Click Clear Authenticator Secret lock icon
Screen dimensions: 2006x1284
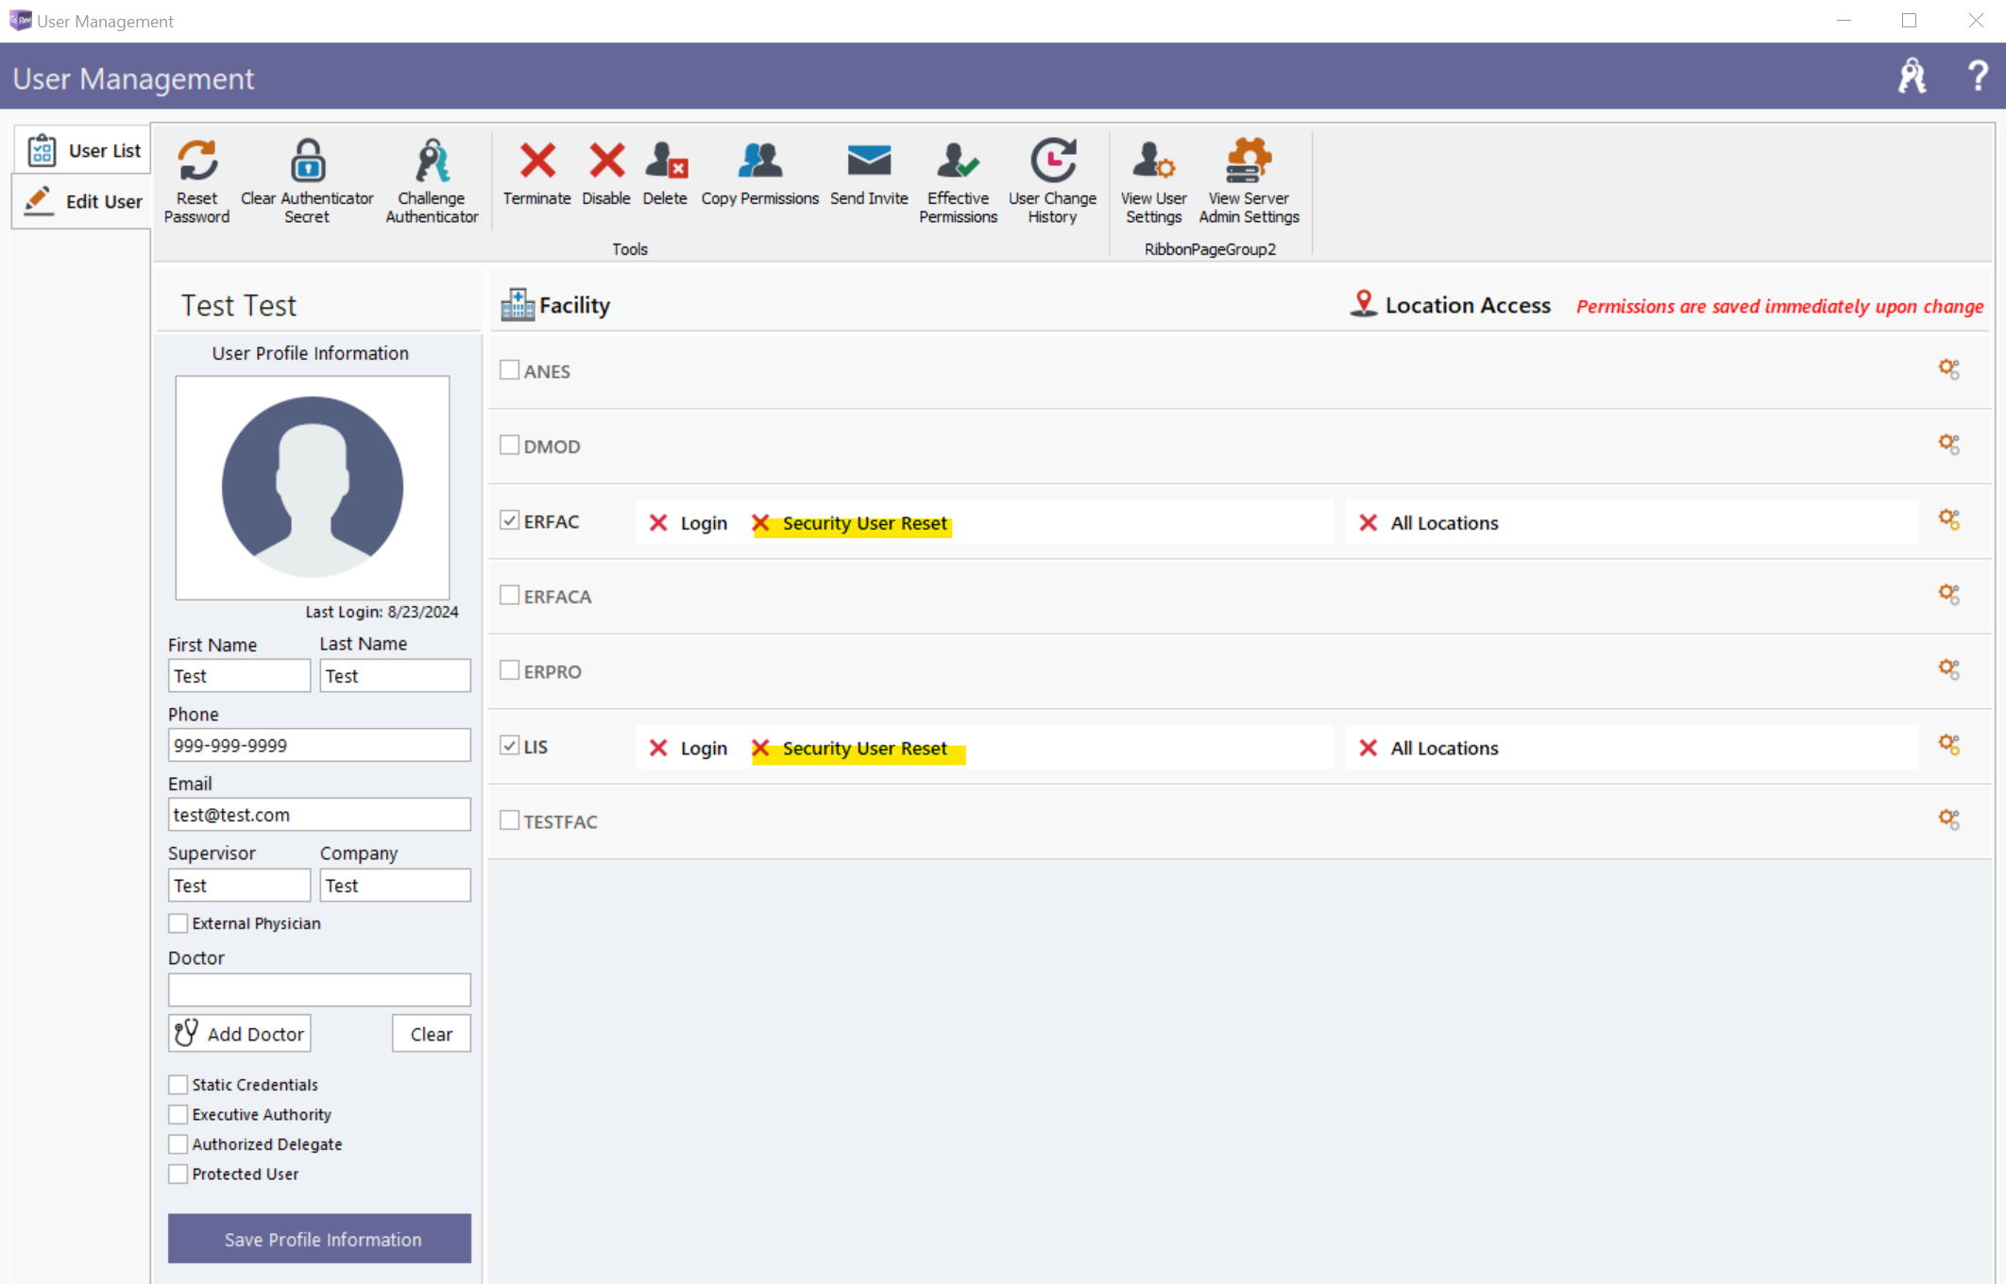307,160
